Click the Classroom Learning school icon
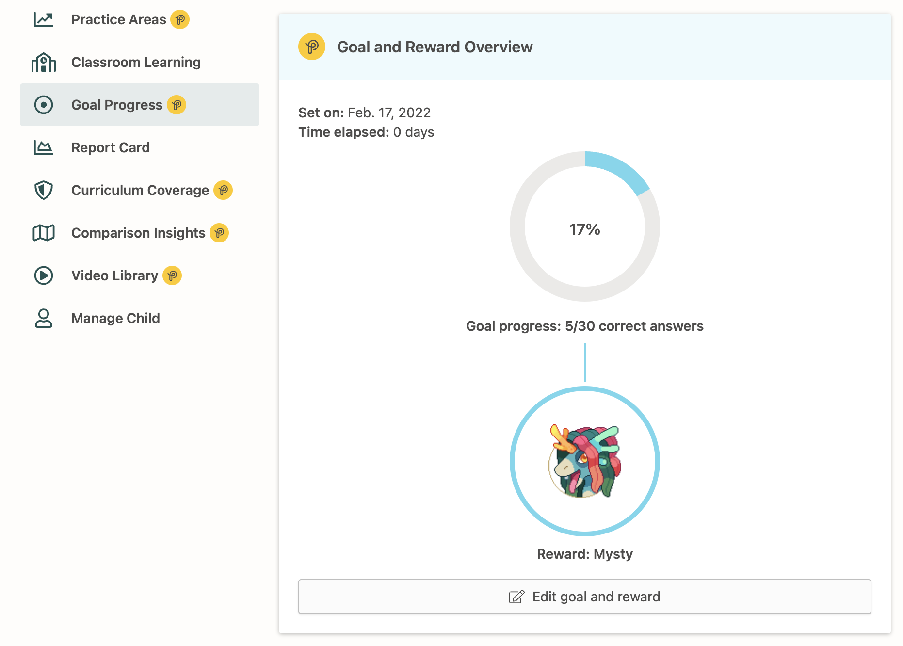903x646 pixels. point(43,62)
